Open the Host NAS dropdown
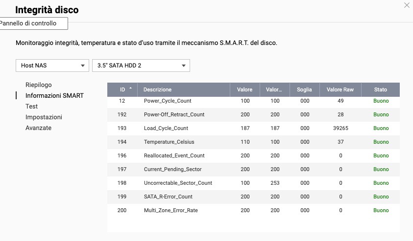Image resolution: width=413 pixels, height=241 pixels. (x=51, y=66)
